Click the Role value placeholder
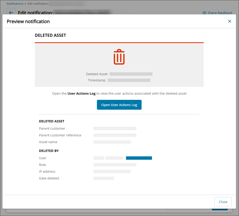The width and height of the screenshot is (239, 216). [x=115, y=165]
